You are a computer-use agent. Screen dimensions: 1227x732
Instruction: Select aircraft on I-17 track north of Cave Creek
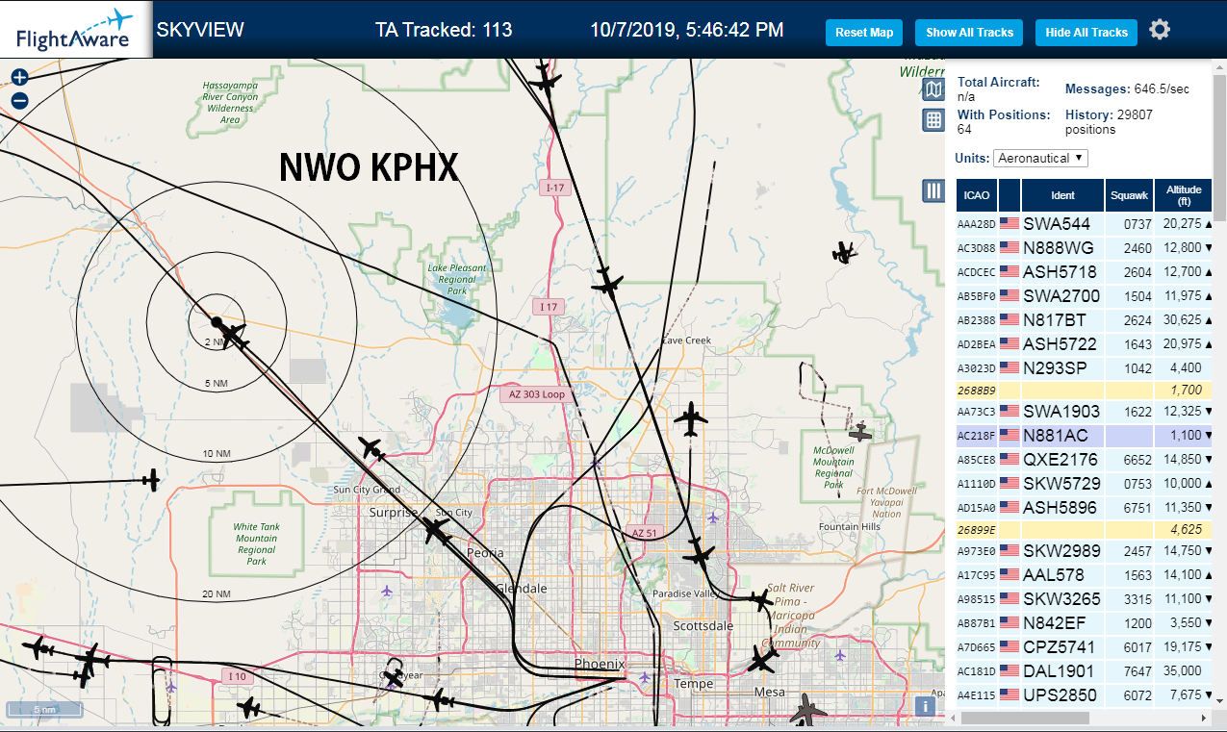coord(607,283)
